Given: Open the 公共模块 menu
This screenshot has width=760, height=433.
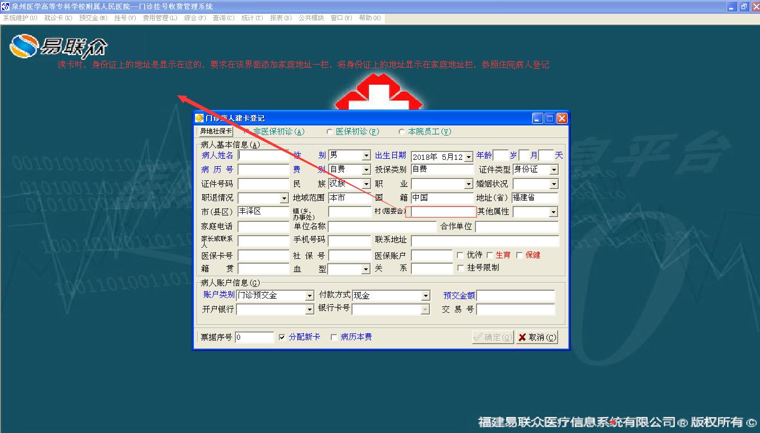Looking at the screenshot, I should tap(311, 18).
